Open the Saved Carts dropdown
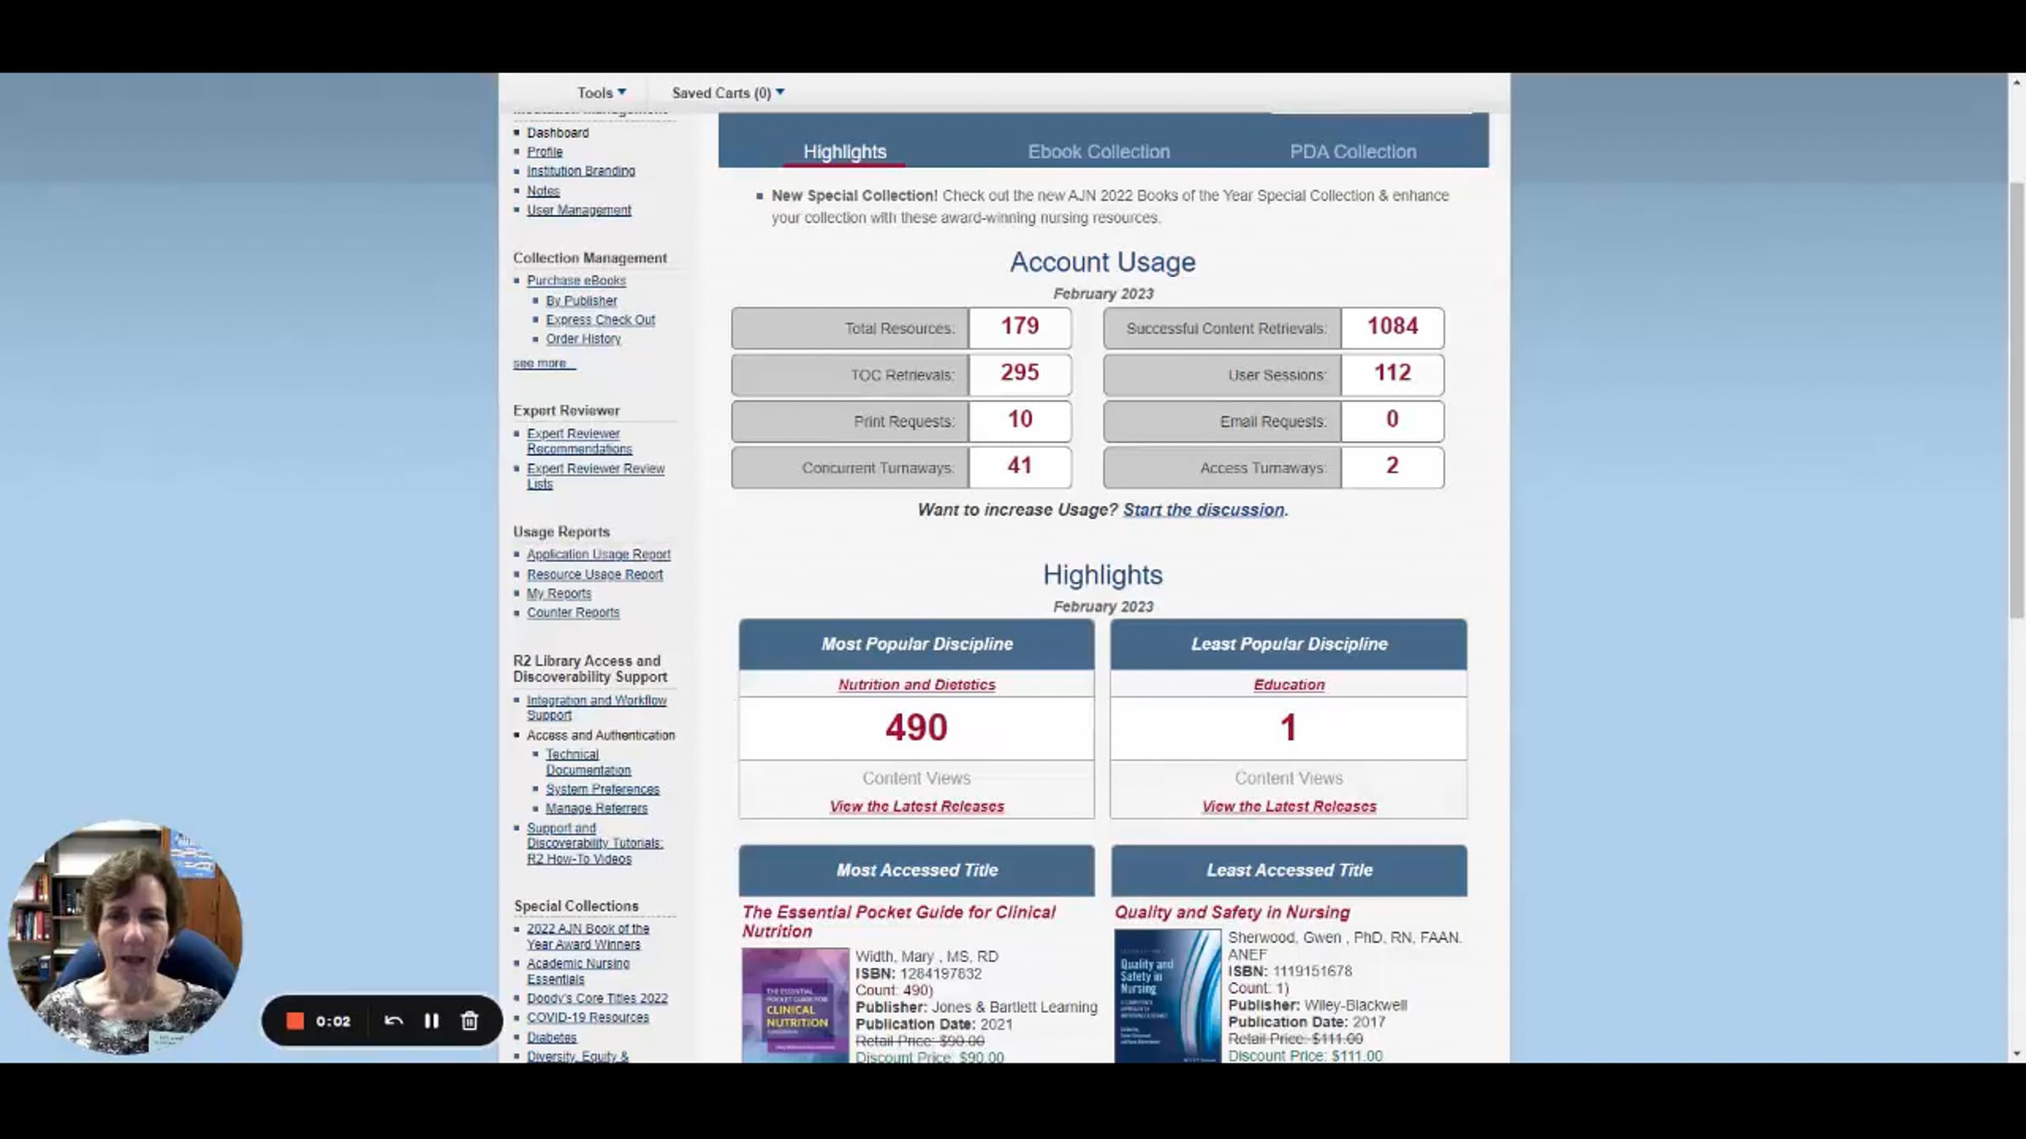The width and height of the screenshot is (2026, 1139). [x=727, y=93]
